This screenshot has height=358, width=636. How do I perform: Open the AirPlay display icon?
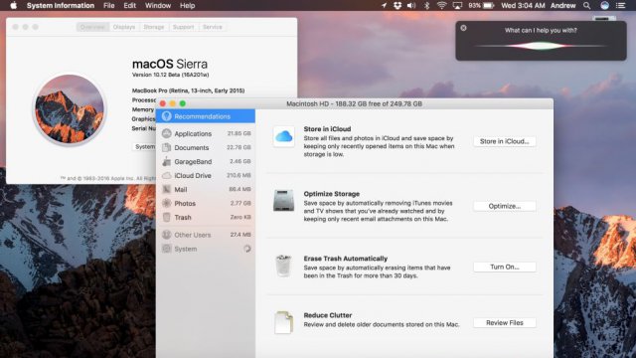[x=457, y=5]
